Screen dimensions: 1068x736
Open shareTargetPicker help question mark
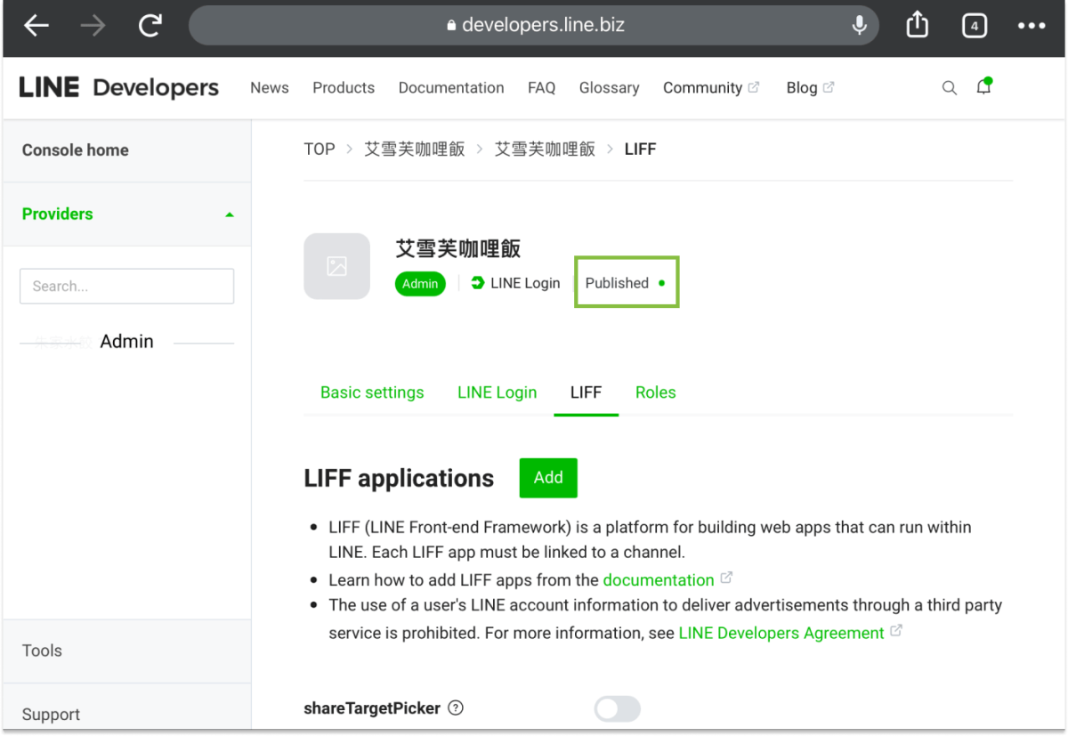coord(455,708)
